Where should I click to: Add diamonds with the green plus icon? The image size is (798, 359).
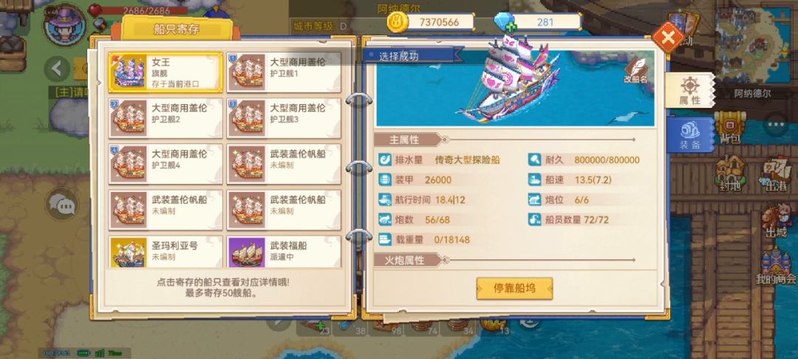pos(511,27)
